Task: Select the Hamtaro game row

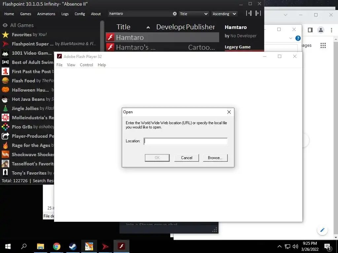Action: click(162, 38)
